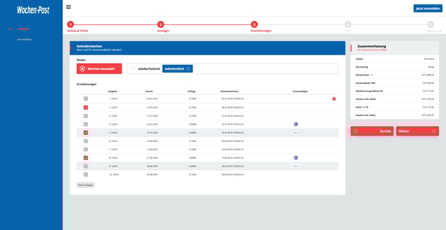Click the purple Grossauflage icon in row 4 / 2018
The image size is (446, 230).
point(296,124)
